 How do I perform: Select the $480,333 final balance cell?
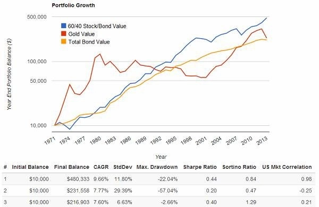click(x=78, y=179)
